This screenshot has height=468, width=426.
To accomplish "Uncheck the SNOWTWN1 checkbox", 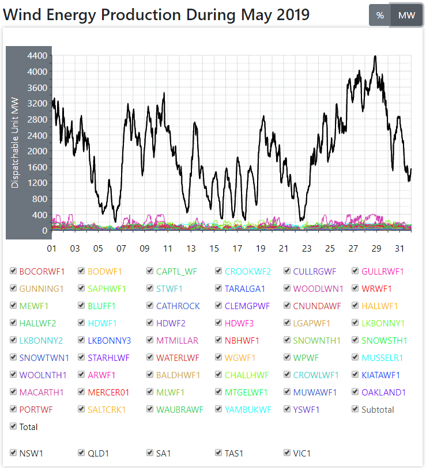I will click(x=13, y=357).
